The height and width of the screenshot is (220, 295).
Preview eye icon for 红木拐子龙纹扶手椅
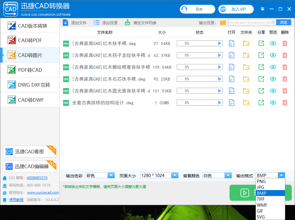(273, 55)
